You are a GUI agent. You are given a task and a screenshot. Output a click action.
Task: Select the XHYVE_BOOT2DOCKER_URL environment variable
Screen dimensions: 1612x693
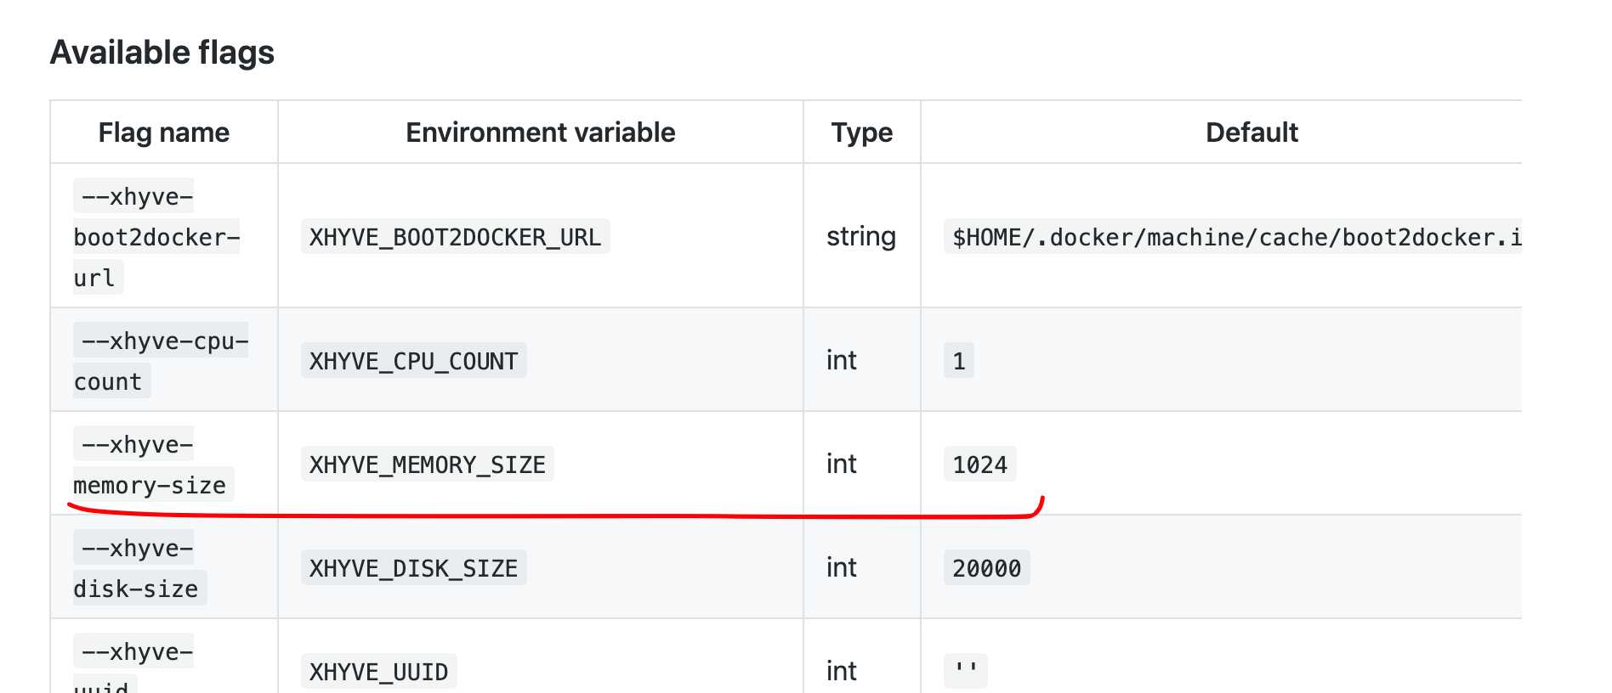coord(455,237)
